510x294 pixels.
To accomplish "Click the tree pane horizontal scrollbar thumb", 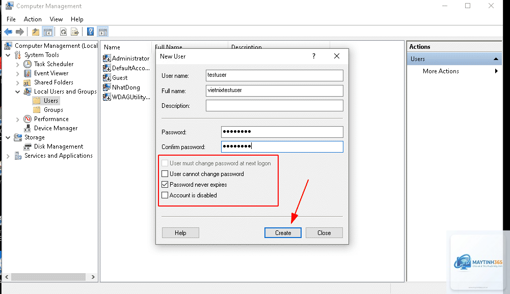I will point(48,277).
